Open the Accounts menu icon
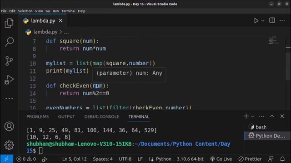 pyautogui.click(x=9, y=126)
